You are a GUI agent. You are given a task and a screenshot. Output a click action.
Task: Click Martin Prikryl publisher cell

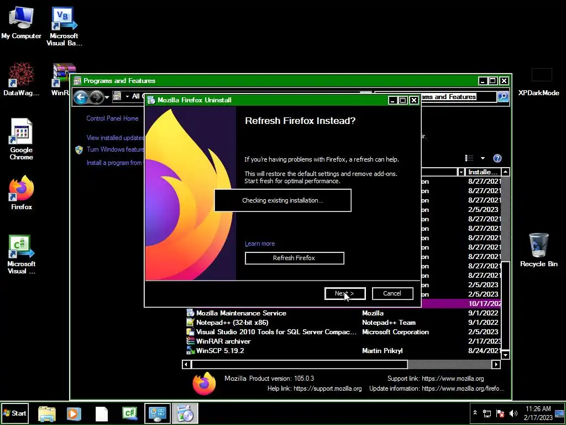click(x=382, y=351)
